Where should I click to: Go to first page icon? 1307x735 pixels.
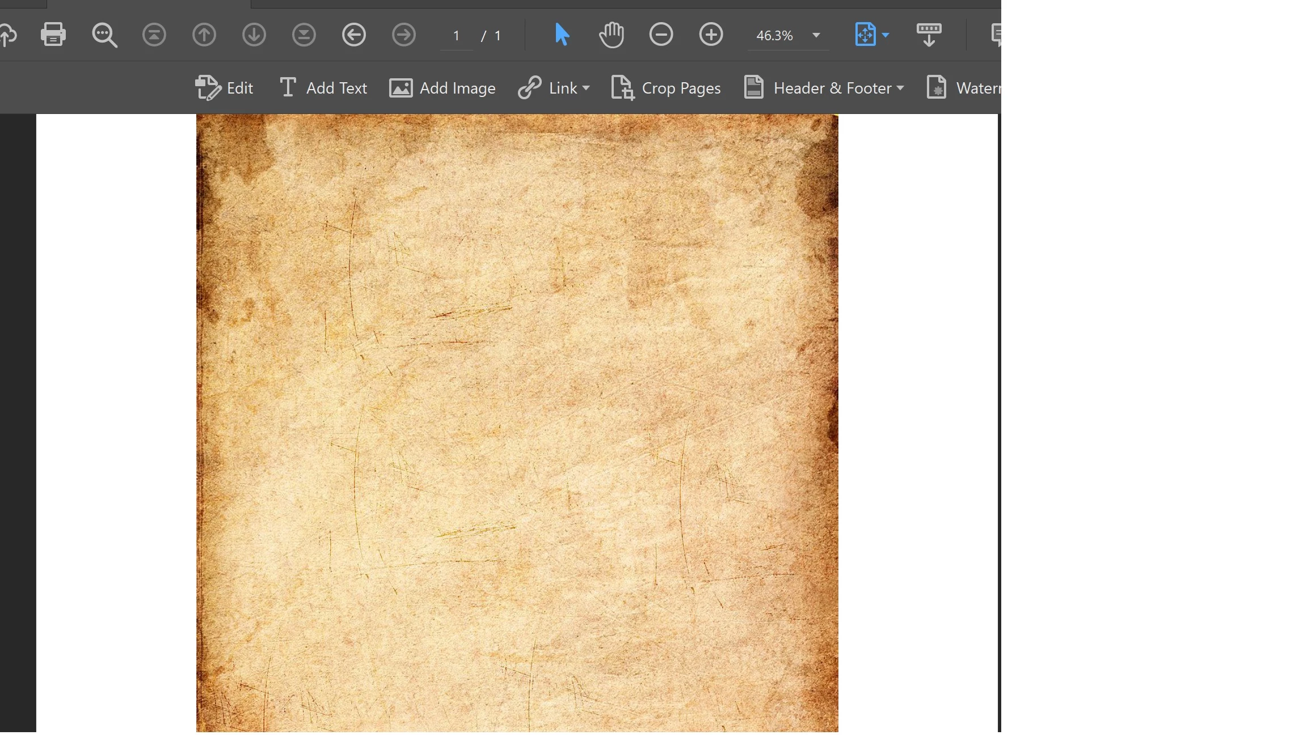point(154,35)
